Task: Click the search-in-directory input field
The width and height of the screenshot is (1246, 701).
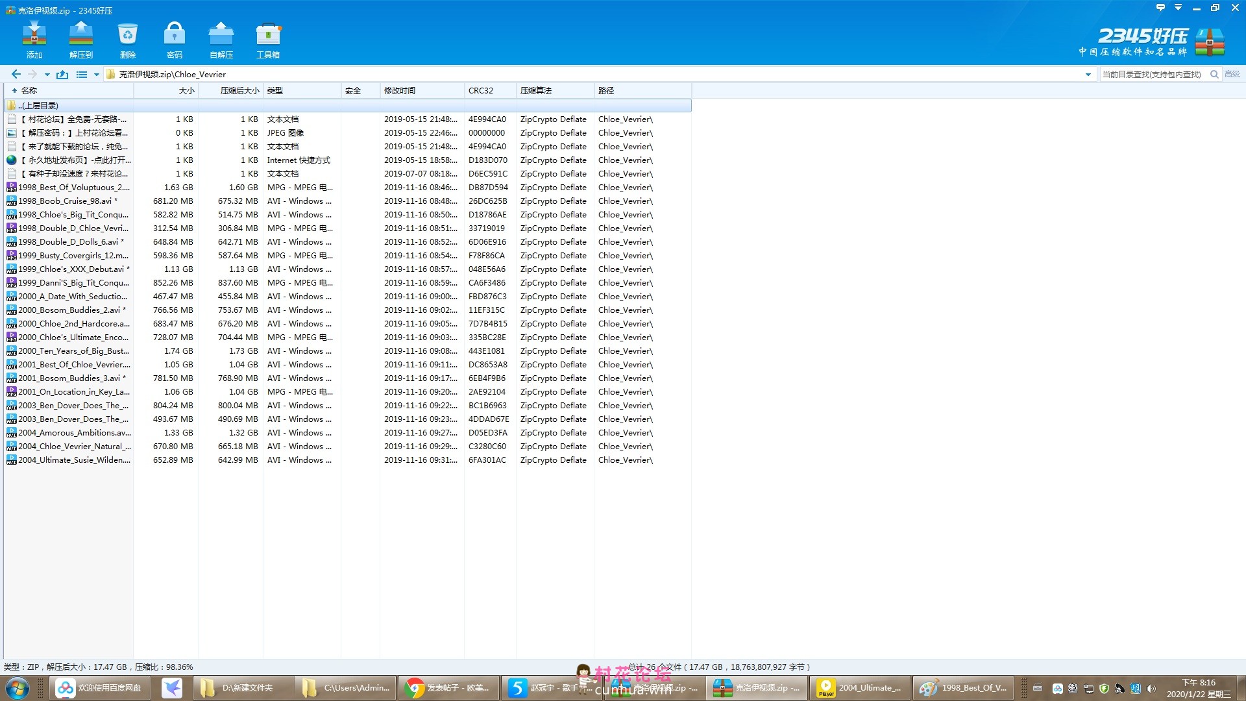Action: click(x=1153, y=74)
